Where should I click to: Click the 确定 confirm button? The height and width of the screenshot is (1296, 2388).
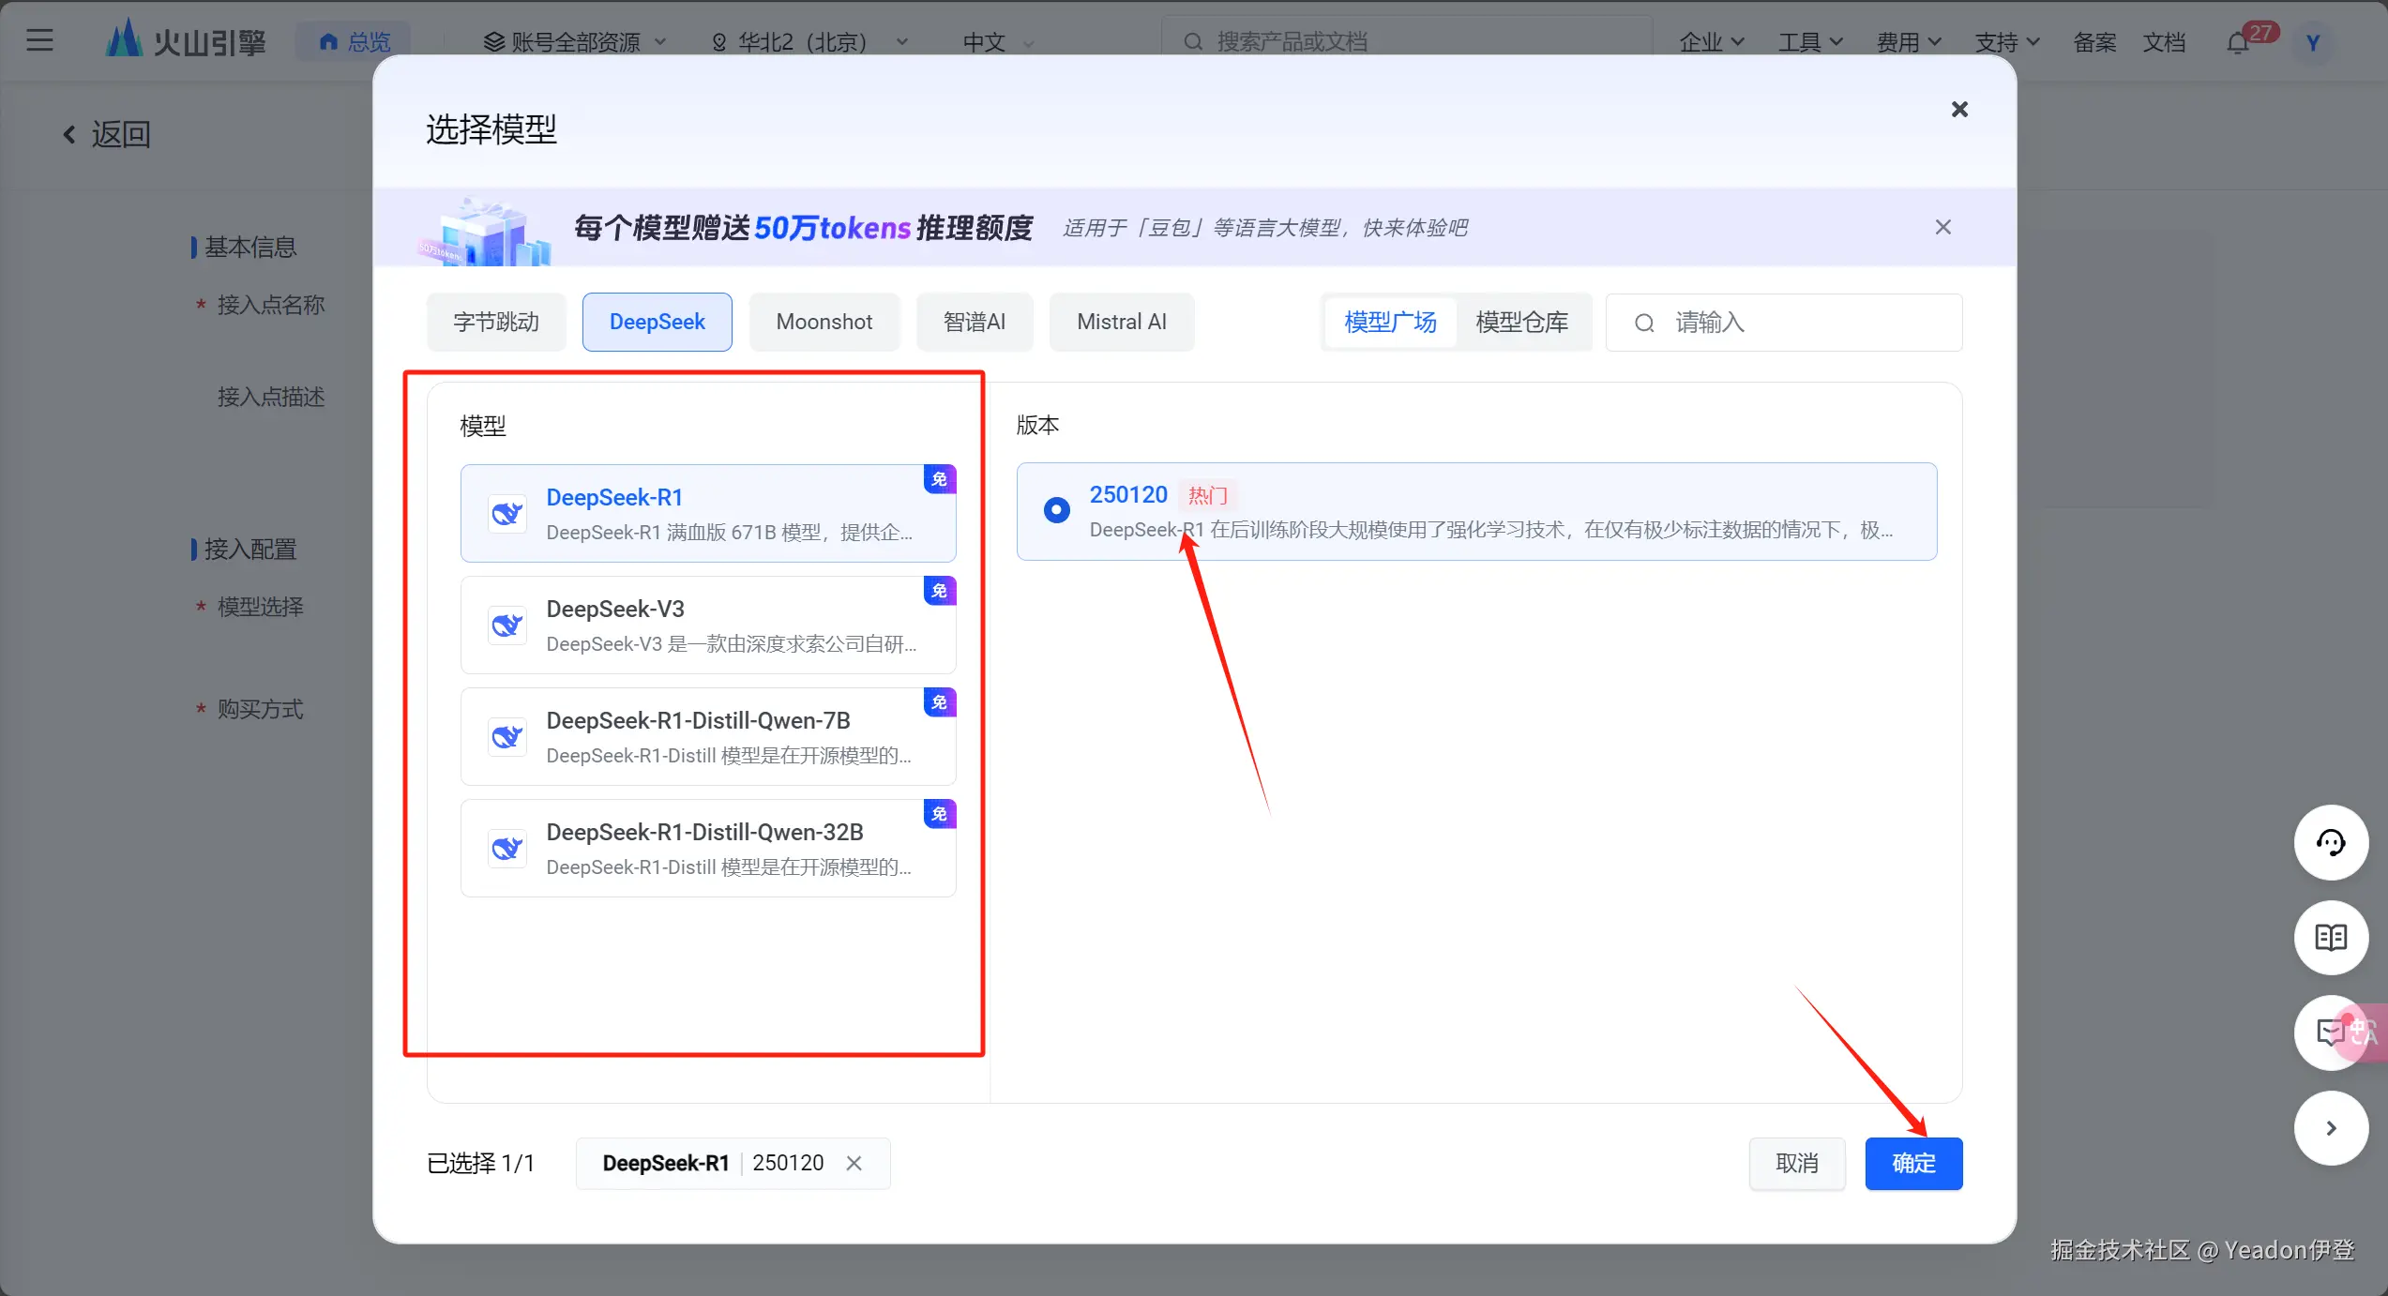(x=1912, y=1163)
